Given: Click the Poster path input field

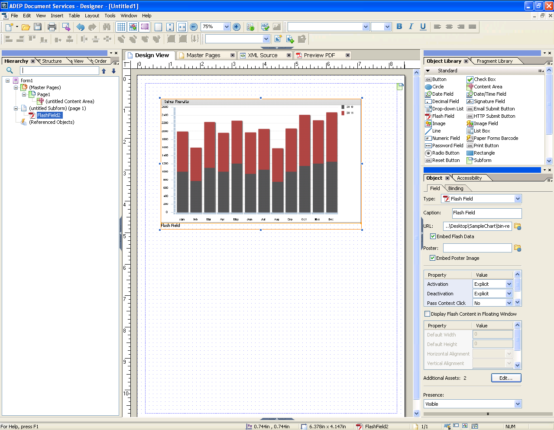Looking at the screenshot, I should pyautogui.click(x=477, y=248).
